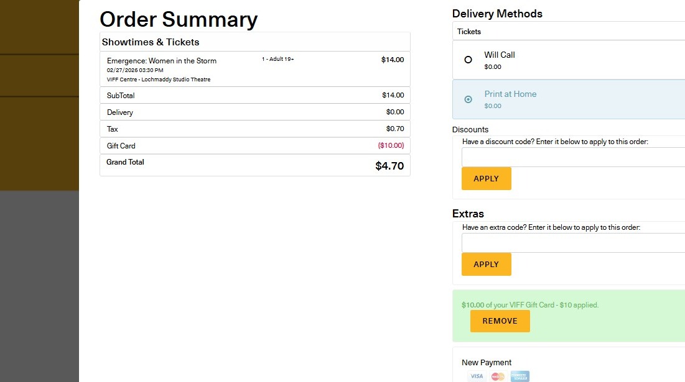
Task: Click the Visa card icon
Action: [477, 376]
